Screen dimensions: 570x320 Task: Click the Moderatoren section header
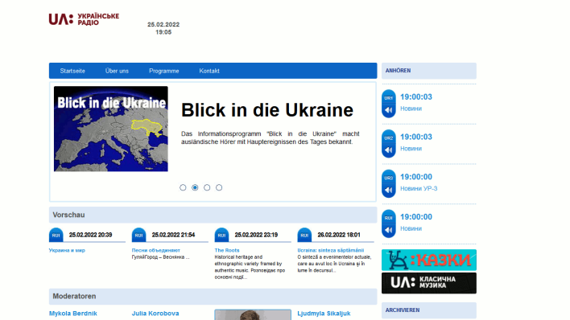click(x=213, y=297)
